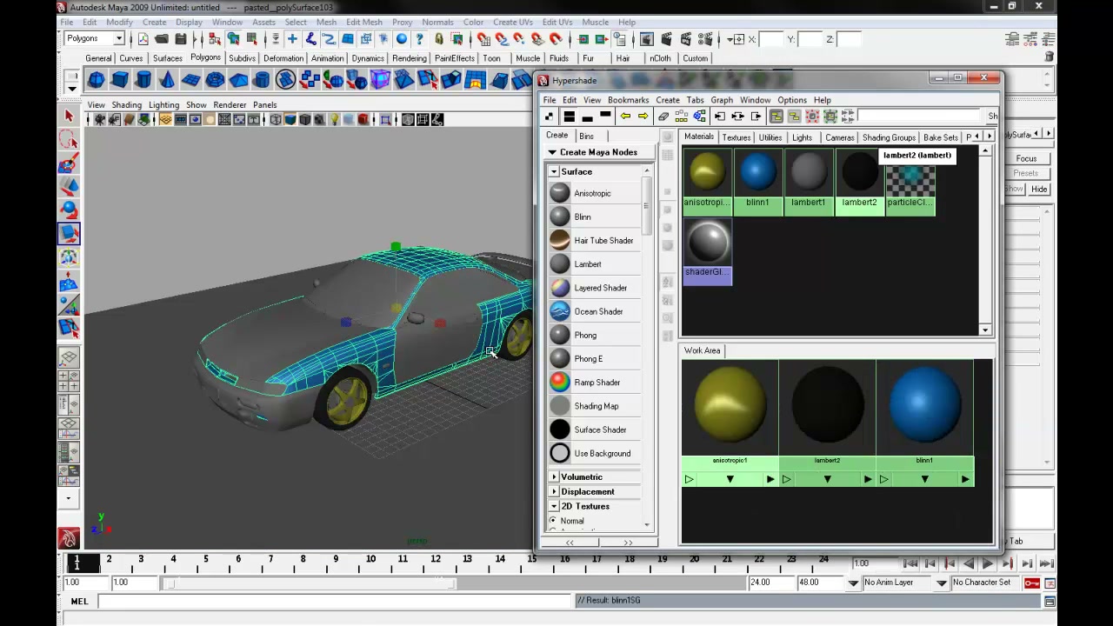Select the polygon cylinder shelf icon

pyautogui.click(x=143, y=80)
